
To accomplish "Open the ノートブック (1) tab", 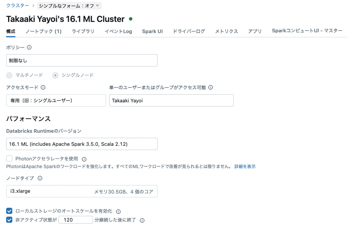I will [43, 32].
